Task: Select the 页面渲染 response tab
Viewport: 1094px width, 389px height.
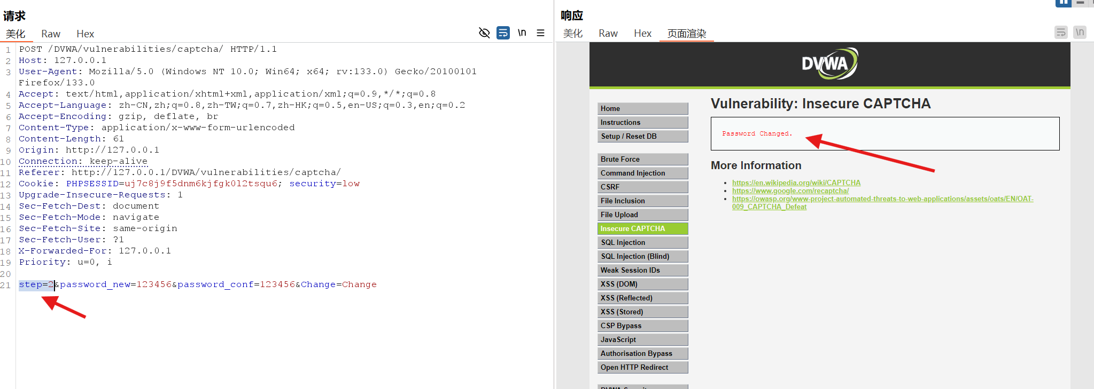Action: tap(687, 34)
